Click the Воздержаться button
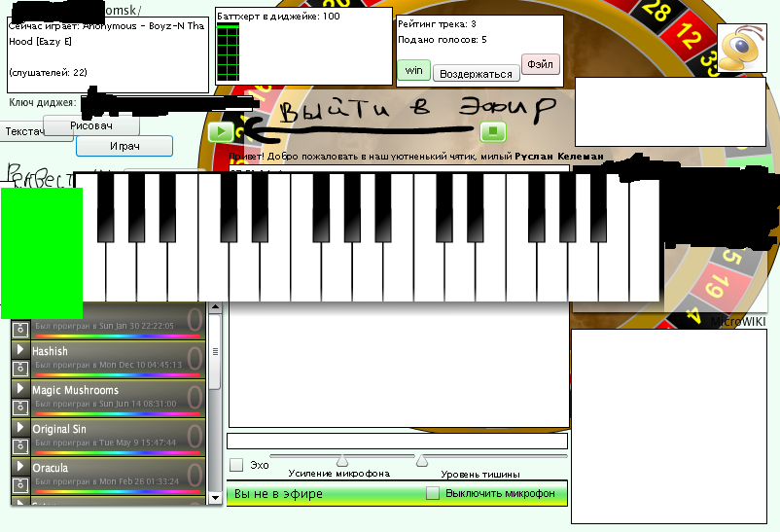Screen dimensions: 780x532 click(476, 74)
